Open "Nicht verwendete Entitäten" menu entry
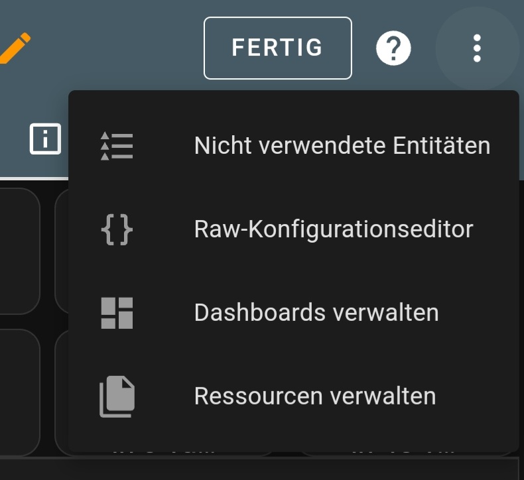This screenshot has height=480, width=524. pos(342,146)
